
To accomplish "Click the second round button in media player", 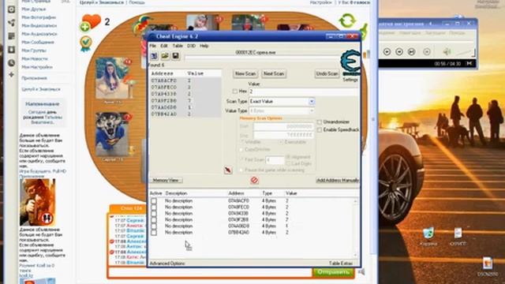I will pyautogui.click(x=399, y=51).
